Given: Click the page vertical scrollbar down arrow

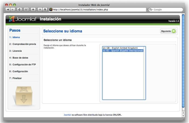Looking at the screenshot, I should click(x=183, y=116).
